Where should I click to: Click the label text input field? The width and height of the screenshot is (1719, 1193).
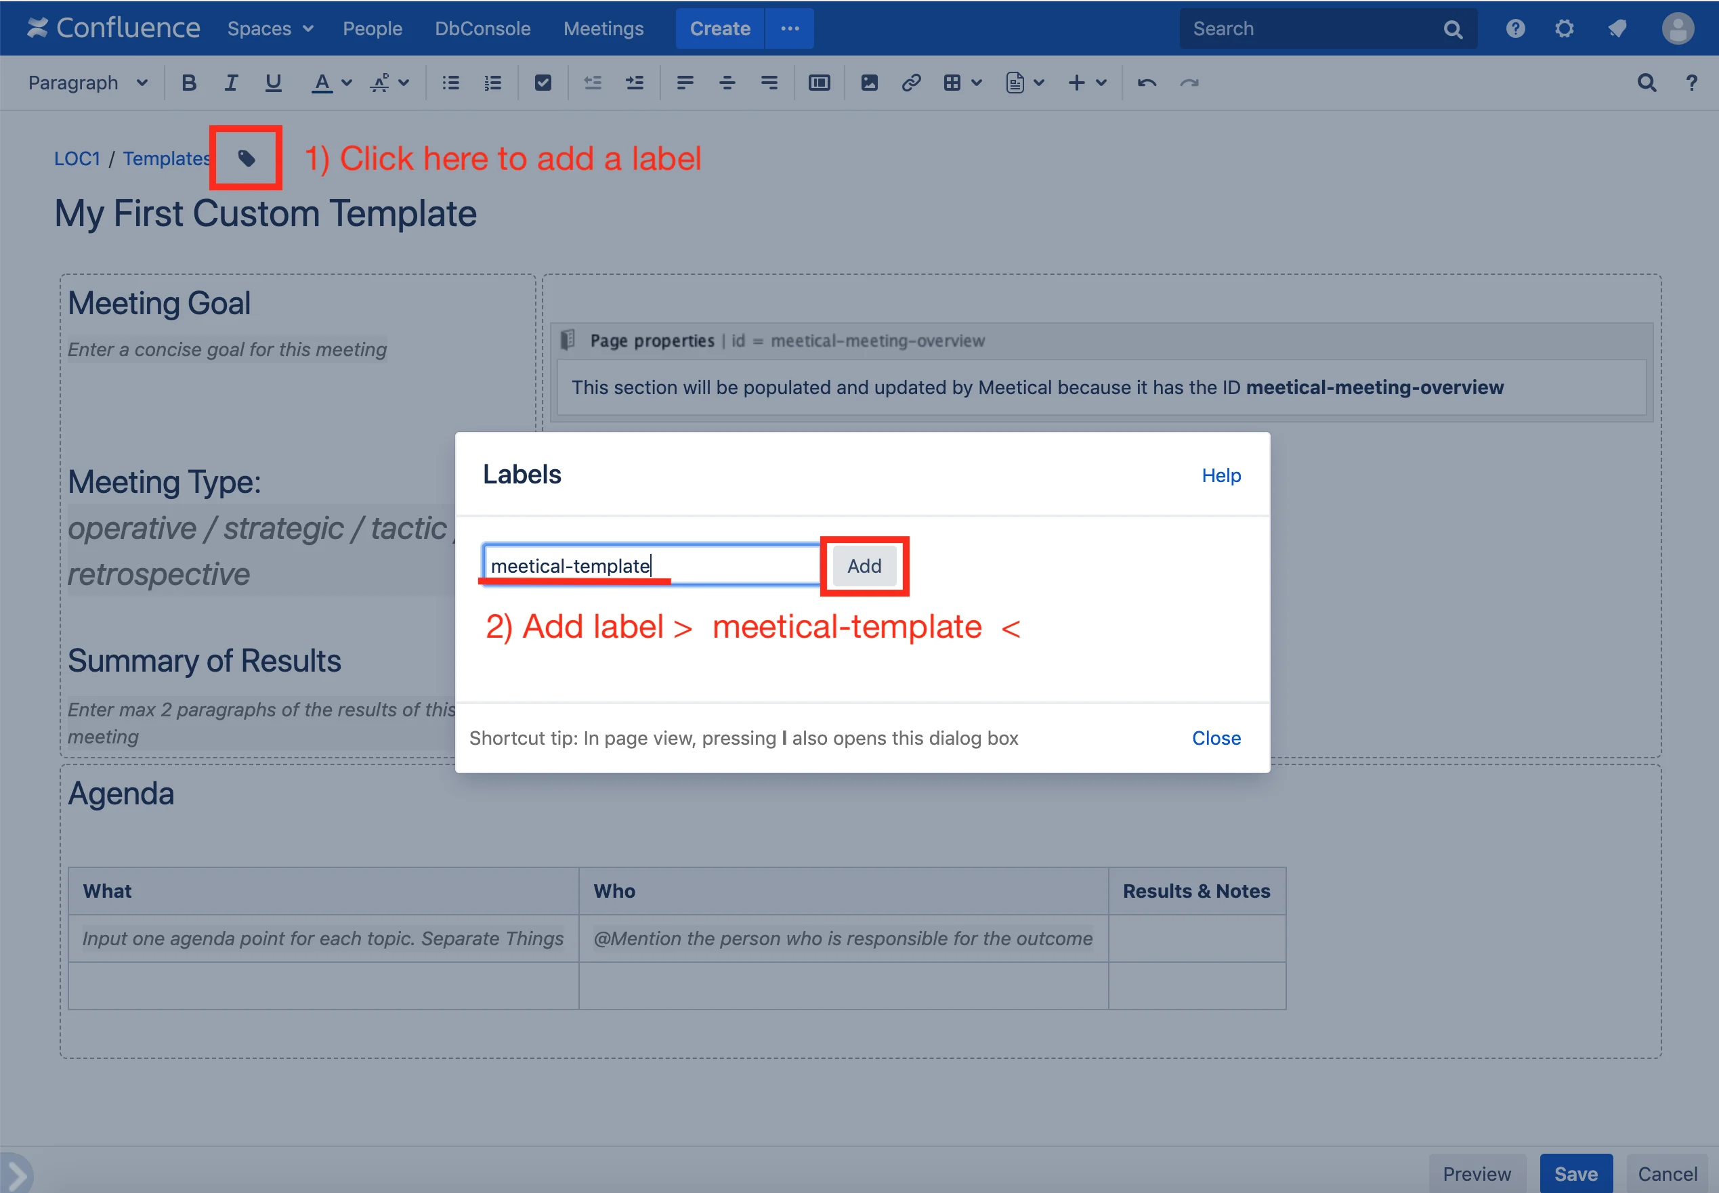point(652,566)
